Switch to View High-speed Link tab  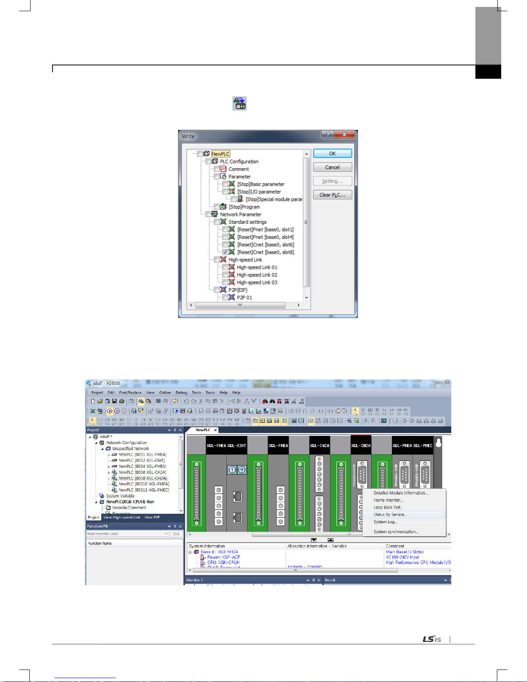122,517
